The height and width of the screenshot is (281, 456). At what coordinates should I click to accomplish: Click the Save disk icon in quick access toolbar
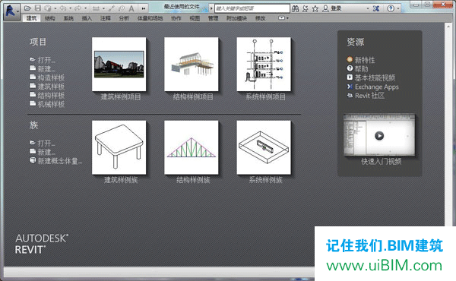[38, 8]
